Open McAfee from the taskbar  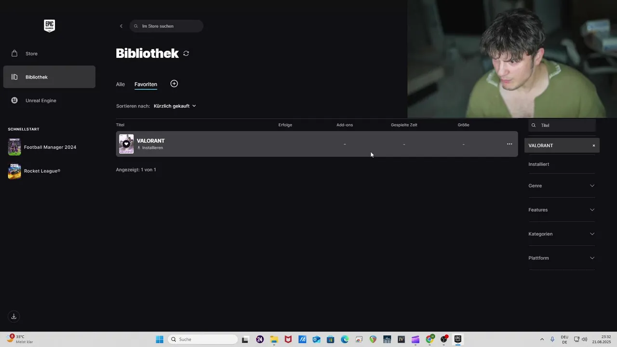tap(288, 339)
